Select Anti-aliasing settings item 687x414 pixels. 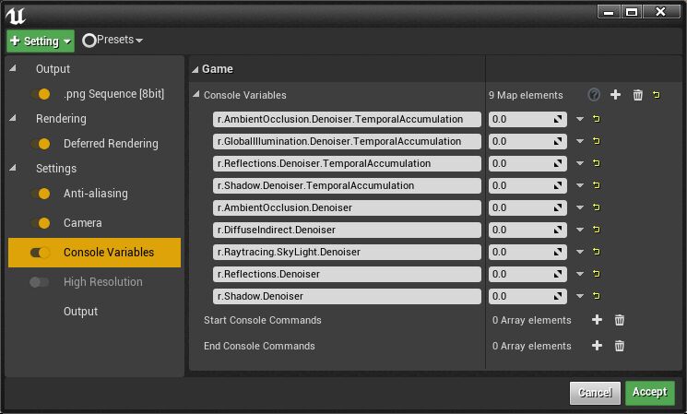[x=96, y=194]
